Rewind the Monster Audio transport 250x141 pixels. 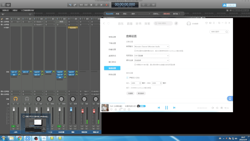(81, 5)
